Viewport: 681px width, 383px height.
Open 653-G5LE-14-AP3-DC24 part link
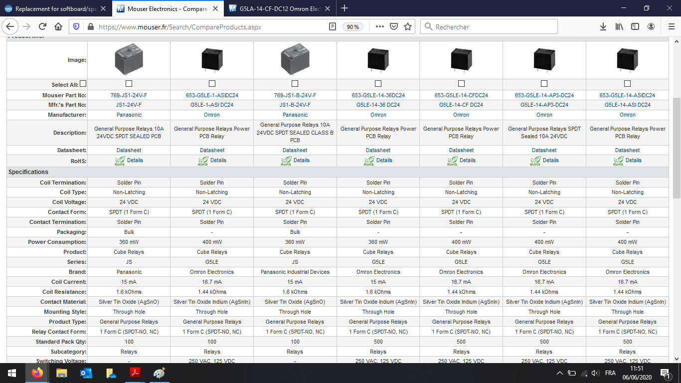[x=544, y=95]
